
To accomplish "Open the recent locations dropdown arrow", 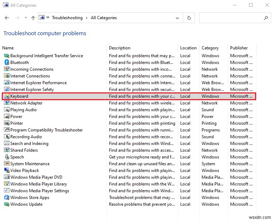I will (x=26, y=18).
